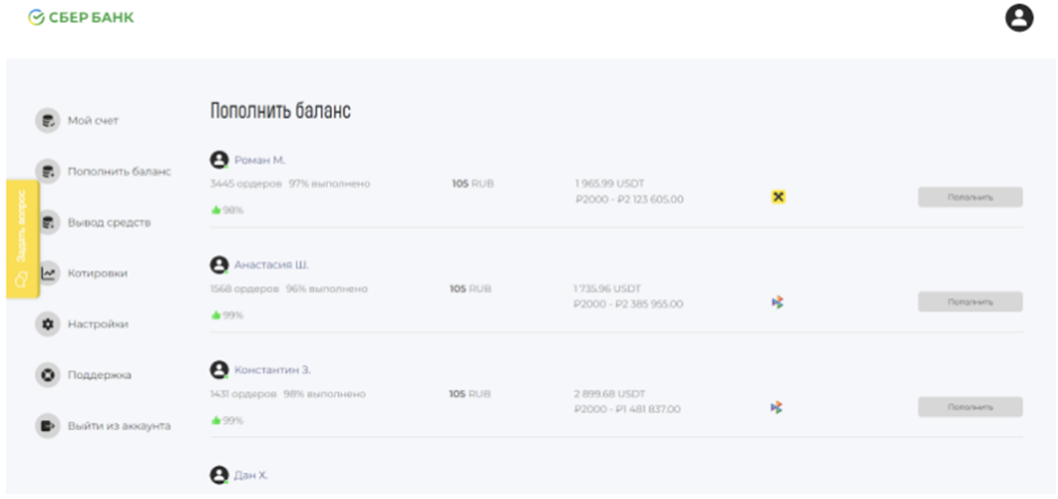Click the Поддержка sidebar icon
The height and width of the screenshot is (499, 1058).
[x=47, y=375]
